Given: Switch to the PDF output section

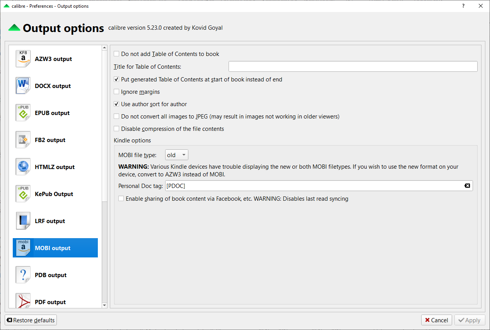Looking at the screenshot, I should (50, 302).
